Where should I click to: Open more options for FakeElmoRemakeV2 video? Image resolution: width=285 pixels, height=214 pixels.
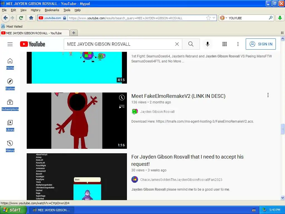268,95
